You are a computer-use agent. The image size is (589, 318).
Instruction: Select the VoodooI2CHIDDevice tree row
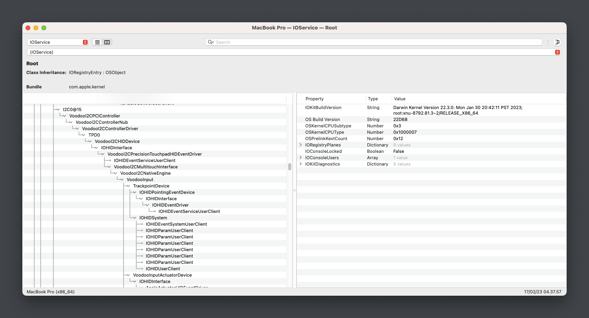[155, 141]
